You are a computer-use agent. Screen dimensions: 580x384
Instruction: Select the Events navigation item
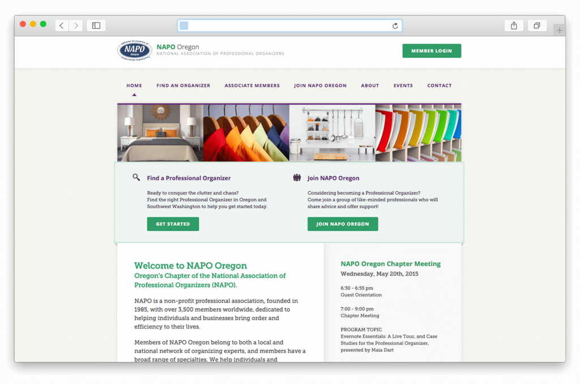(x=403, y=86)
